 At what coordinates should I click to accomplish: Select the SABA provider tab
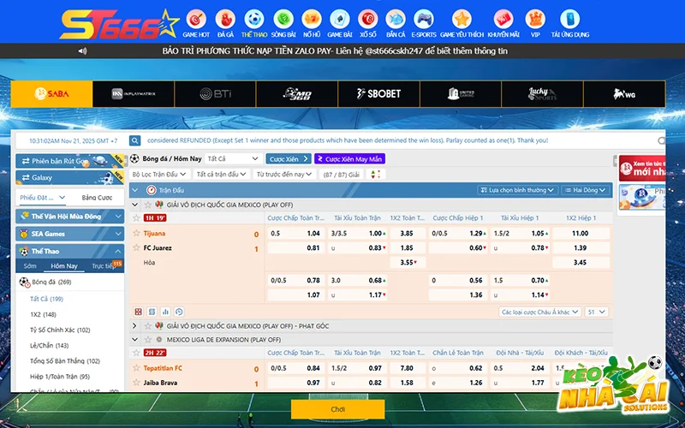coord(51,93)
